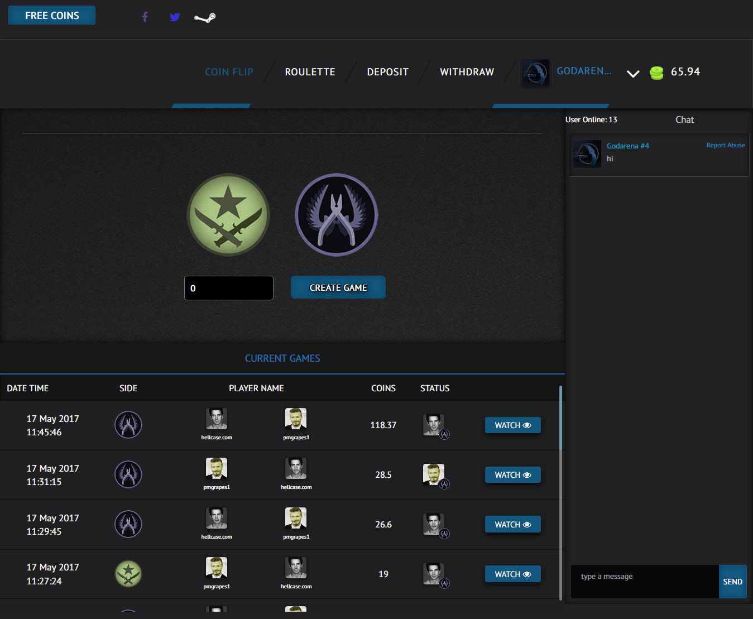The image size is (753, 619).
Task: Open the Twitter social icon
Action: point(175,17)
